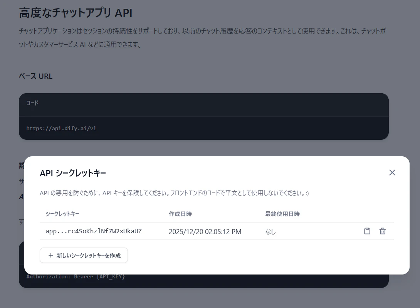Select creation date 2025/12/20 02:05:12 PM
Image resolution: width=420 pixels, height=308 pixels.
click(205, 231)
